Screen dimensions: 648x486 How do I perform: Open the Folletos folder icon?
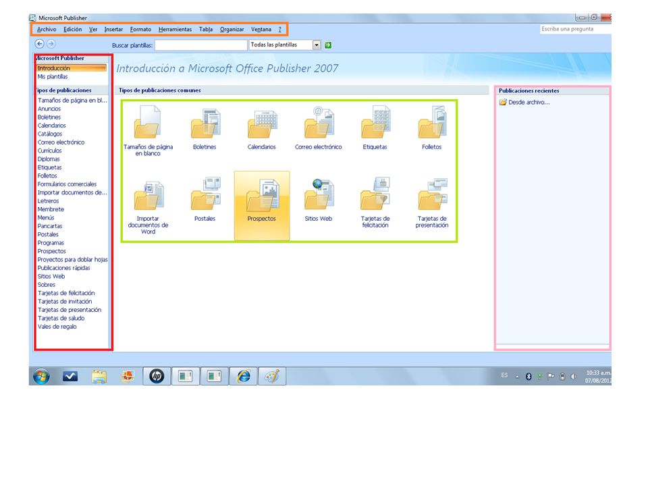pos(432,122)
